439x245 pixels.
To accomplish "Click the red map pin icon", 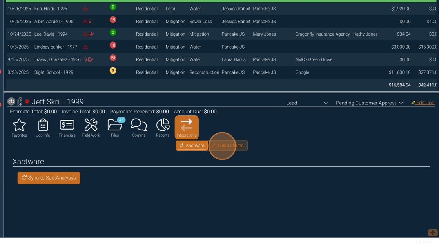I will 27,102.
